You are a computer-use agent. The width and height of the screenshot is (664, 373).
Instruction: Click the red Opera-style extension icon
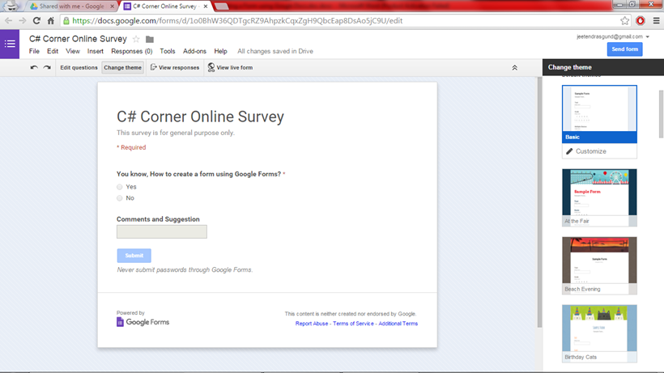click(x=641, y=21)
